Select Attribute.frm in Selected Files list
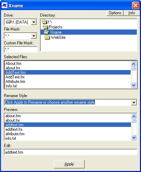 [x=15, y=81]
